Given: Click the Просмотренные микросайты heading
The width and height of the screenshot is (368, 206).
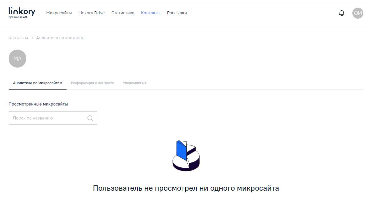Looking at the screenshot, I should tap(38, 103).
